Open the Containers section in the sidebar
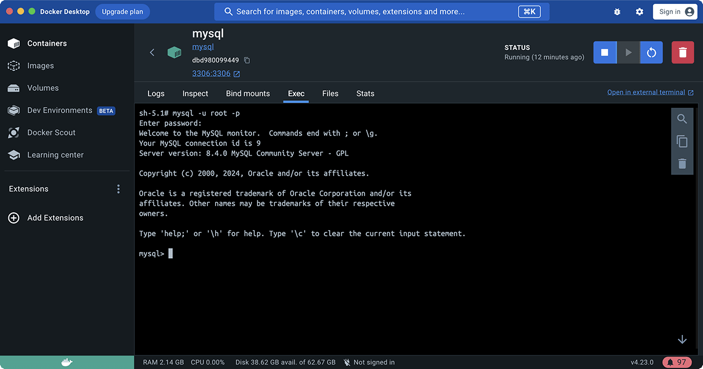This screenshot has width=703, height=369. (47, 43)
